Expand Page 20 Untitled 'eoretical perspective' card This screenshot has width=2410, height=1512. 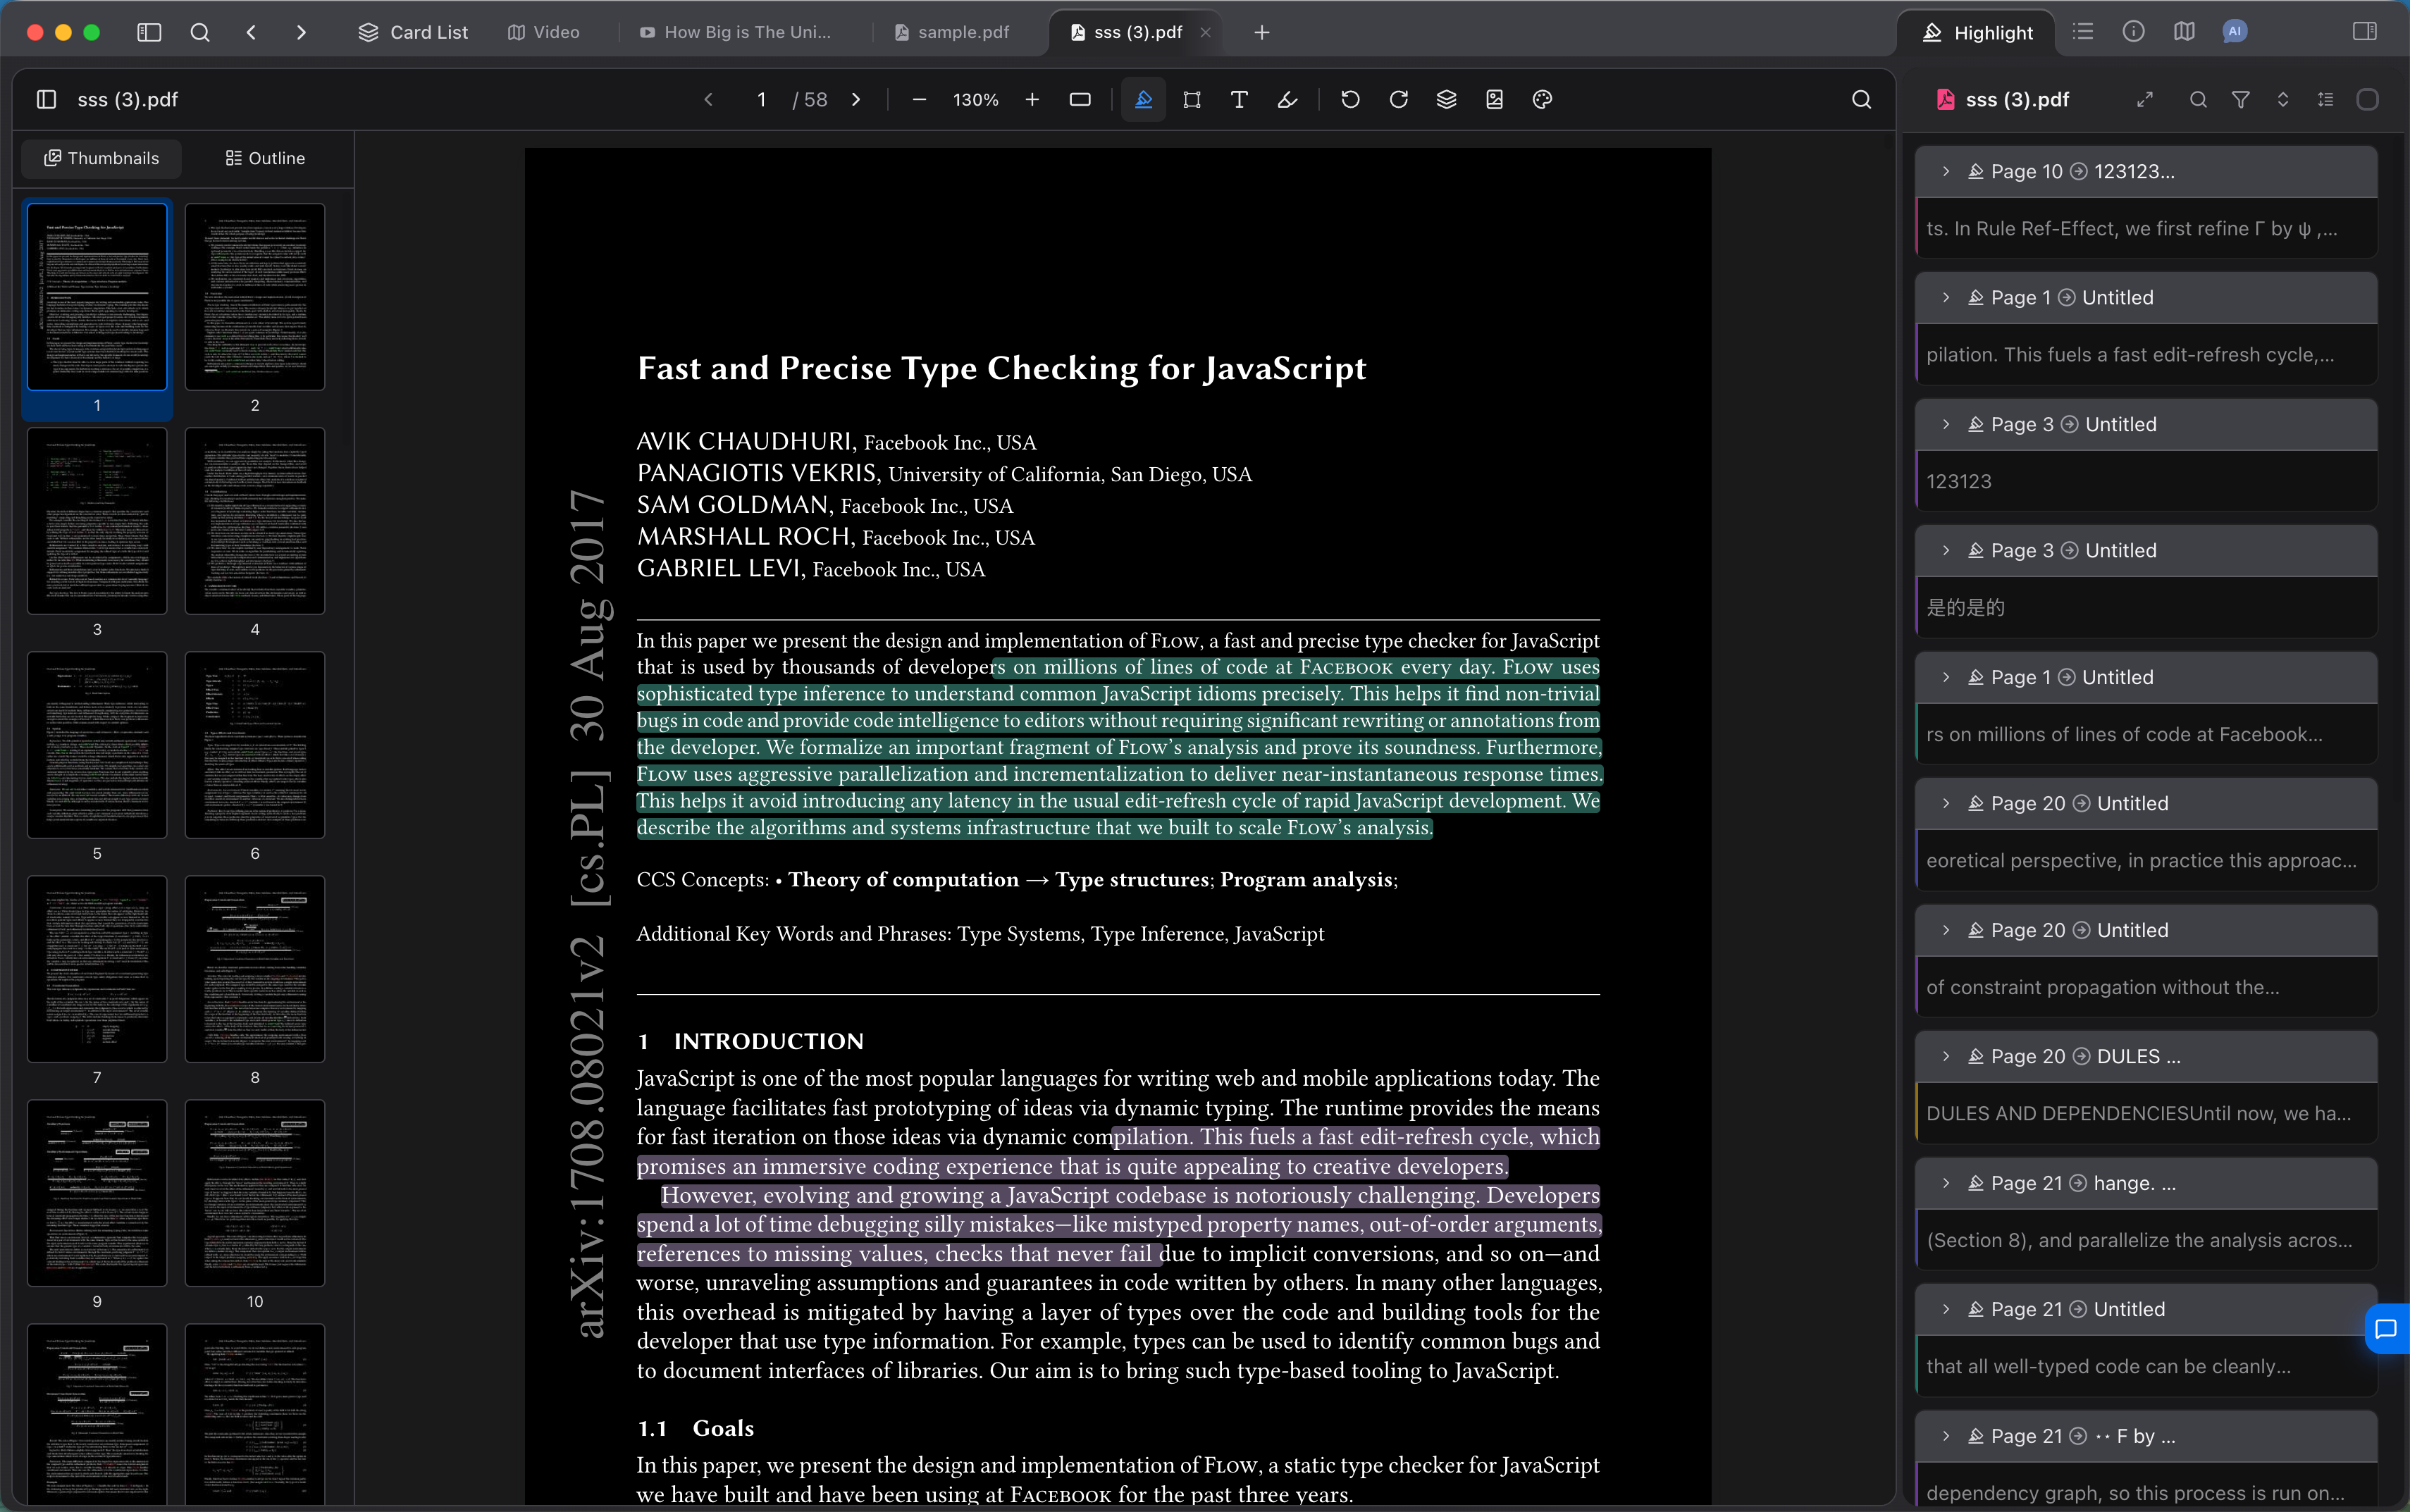(1946, 803)
